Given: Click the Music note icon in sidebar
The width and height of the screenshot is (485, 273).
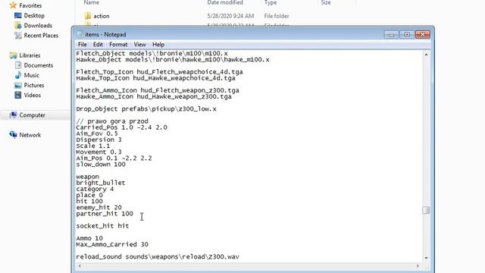Looking at the screenshot, I should (x=18, y=75).
